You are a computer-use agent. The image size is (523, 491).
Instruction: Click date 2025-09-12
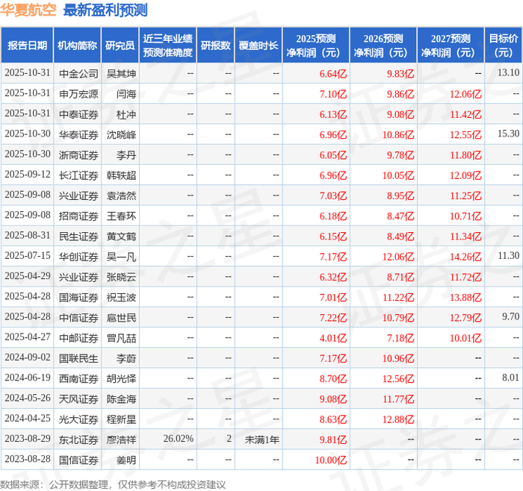(x=28, y=174)
